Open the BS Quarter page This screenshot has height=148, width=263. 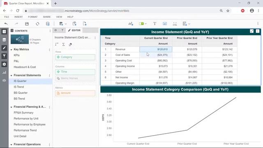21,92
